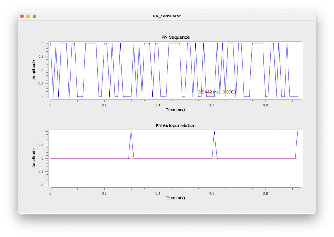This screenshot has height=237, width=334.
Task: Select the first autocorrelation peak near 0.3 ms
Action: 131,132
